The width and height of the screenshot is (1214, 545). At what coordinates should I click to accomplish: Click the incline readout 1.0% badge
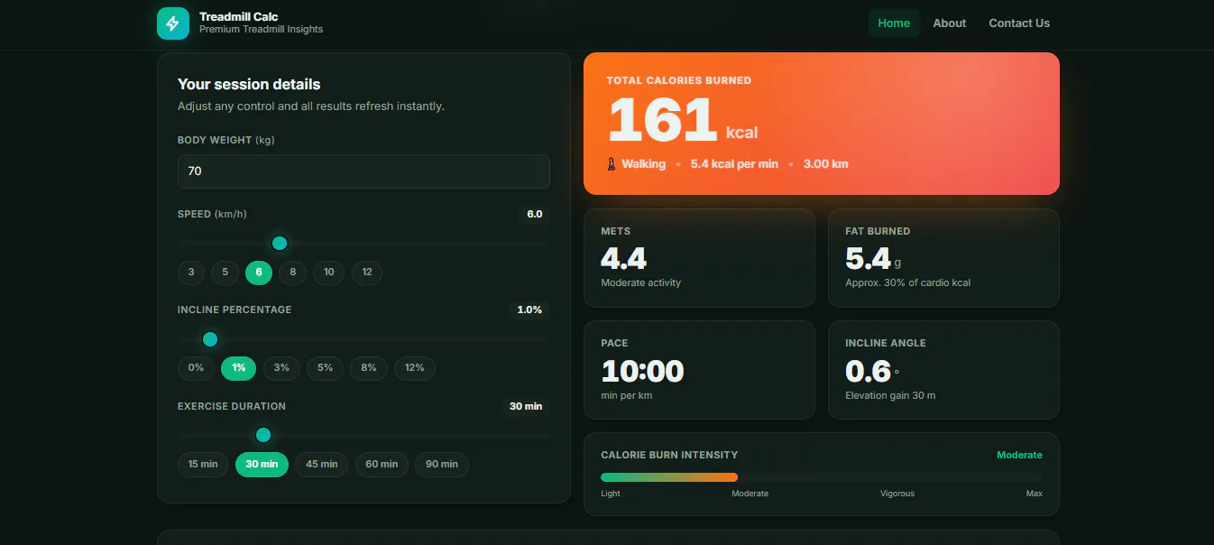[x=529, y=309]
